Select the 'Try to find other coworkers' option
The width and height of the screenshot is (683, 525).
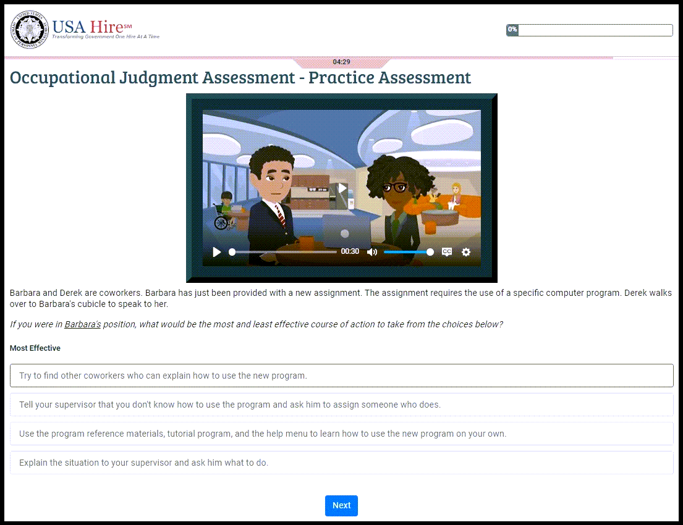coord(341,375)
